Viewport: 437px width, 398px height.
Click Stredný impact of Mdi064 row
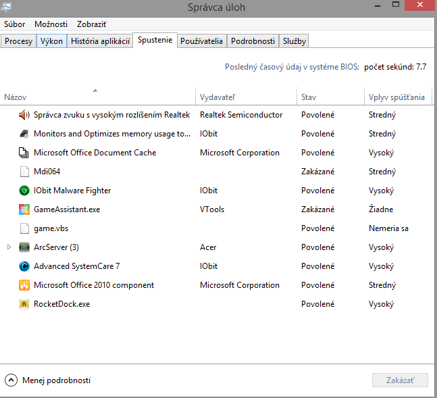382,172
